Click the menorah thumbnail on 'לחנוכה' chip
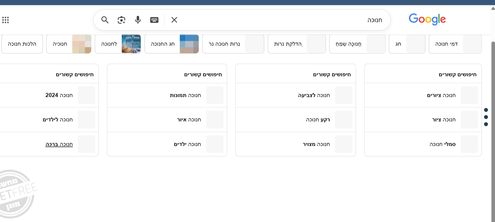 pyautogui.click(x=131, y=44)
